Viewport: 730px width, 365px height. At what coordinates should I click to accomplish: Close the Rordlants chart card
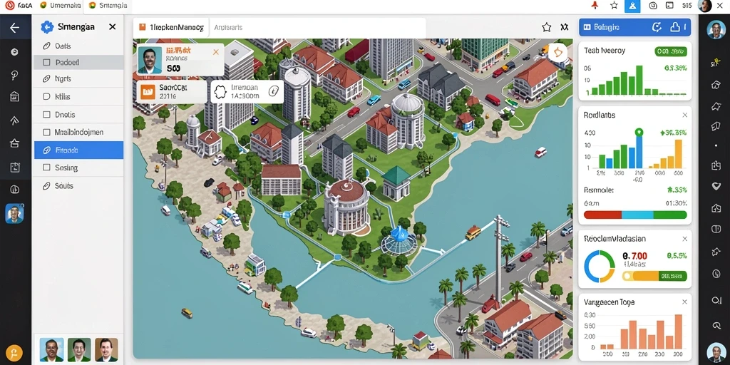click(684, 115)
